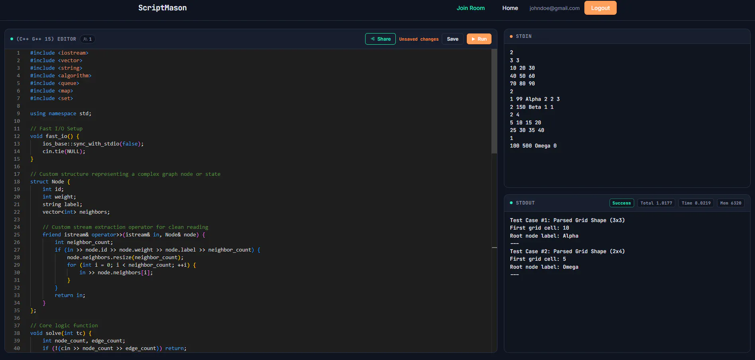The image size is (755, 360).
Task: Click the STDOUT status dot
Action: coord(511,203)
